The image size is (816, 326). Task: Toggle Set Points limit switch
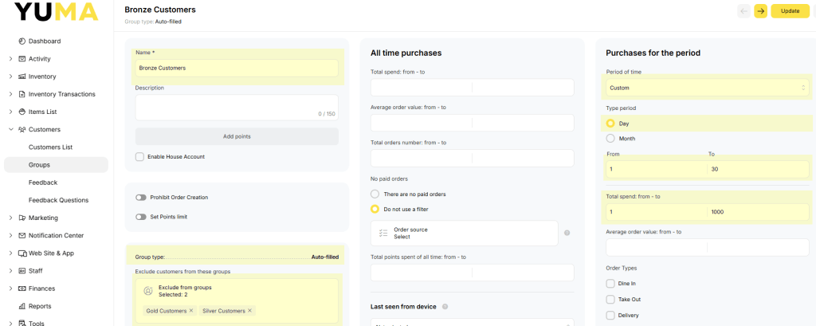pos(140,217)
